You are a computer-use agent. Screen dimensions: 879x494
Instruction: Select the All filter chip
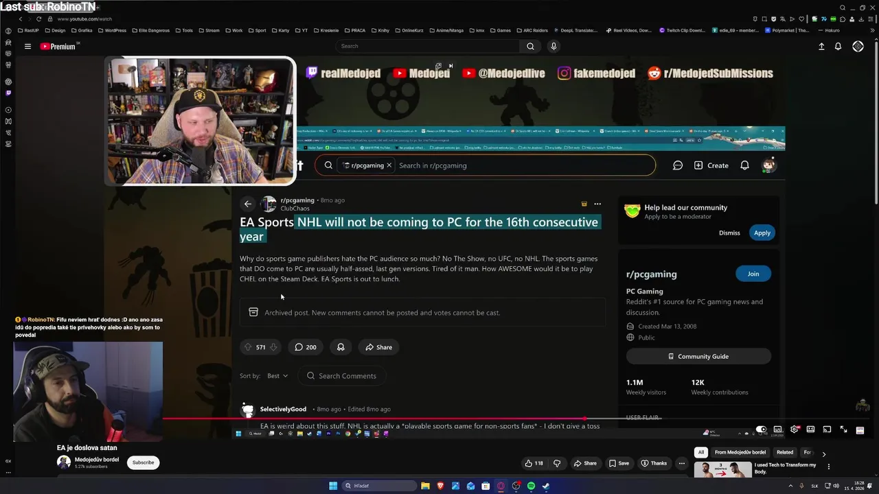click(x=700, y=452)
